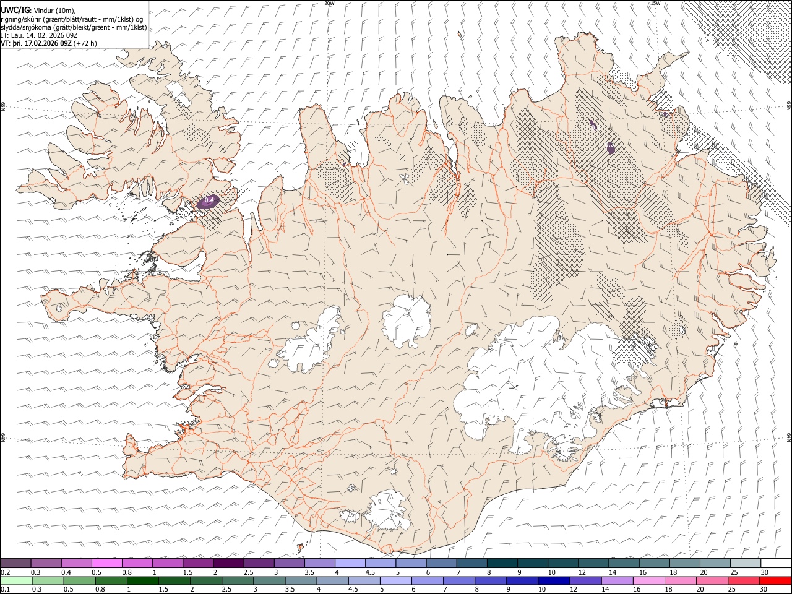Click the UWC/IG Vindur (10m) title text
The image size is (792, 594).
[x=38, y=10]
